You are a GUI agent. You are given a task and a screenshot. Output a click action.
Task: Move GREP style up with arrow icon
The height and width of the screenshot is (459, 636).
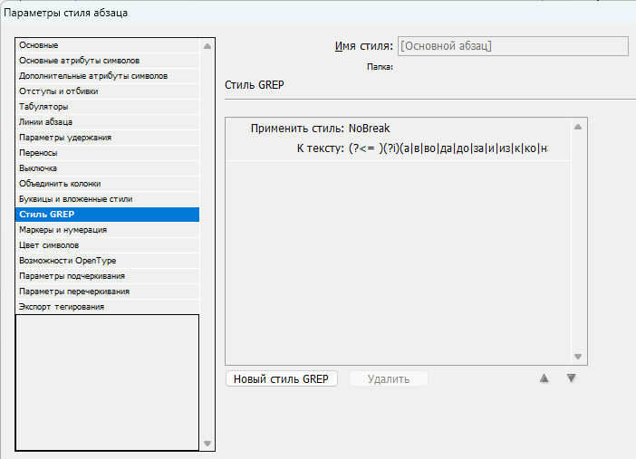tap(544, 378)
